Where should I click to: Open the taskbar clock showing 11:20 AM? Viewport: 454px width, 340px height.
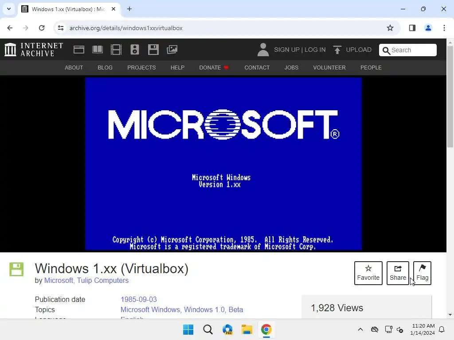pyautogui.click(x=423, y=329)
